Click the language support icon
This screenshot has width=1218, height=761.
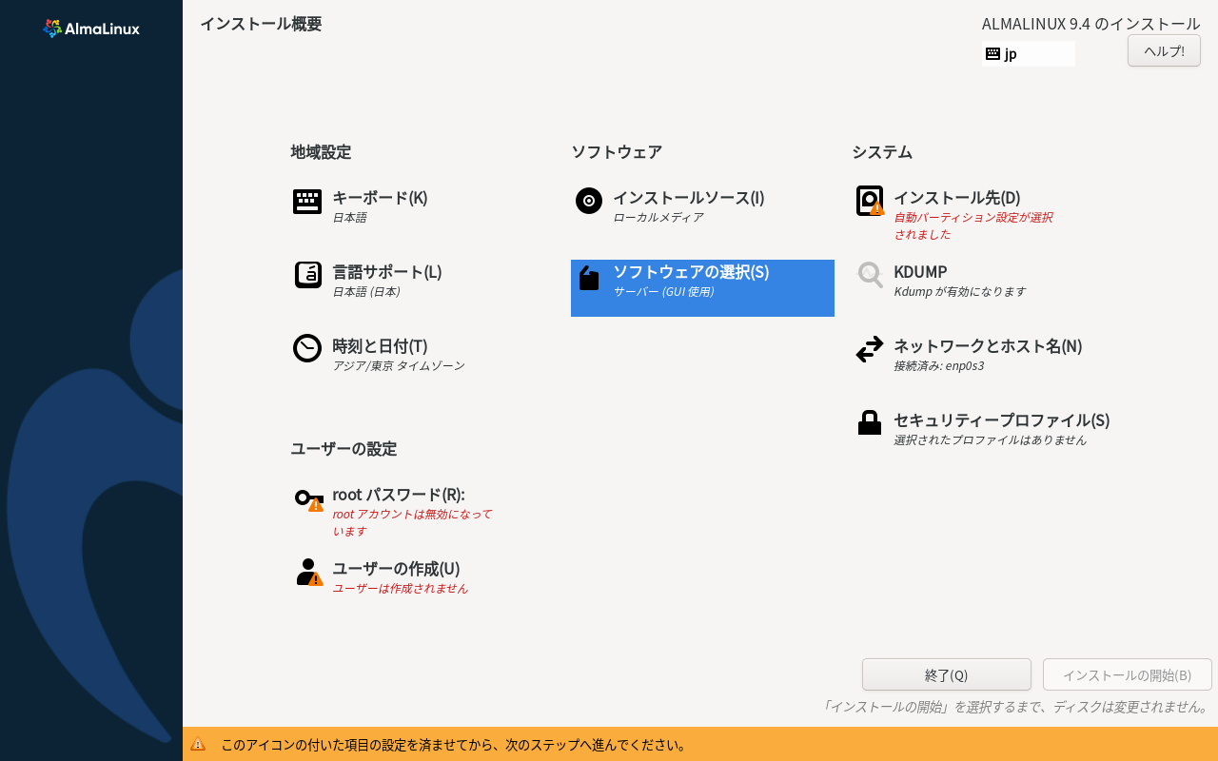(307, 275)
